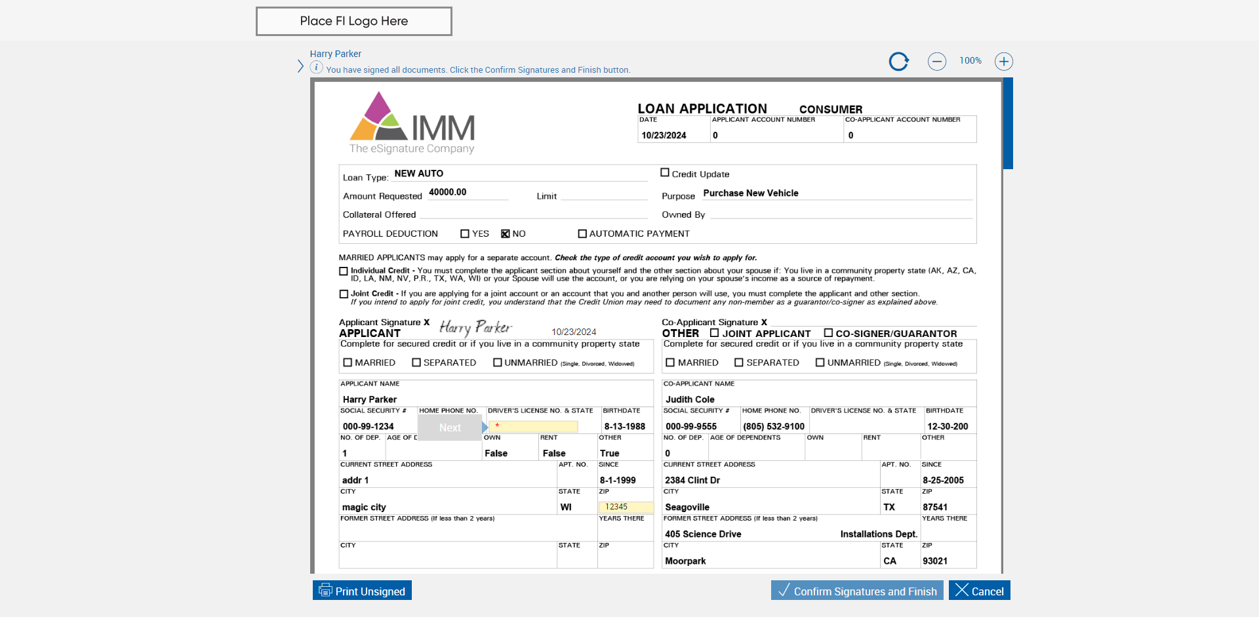Screen dimensions: 1259x617
Task: Mark applicant as MARRIED
Action: point(348,363)
